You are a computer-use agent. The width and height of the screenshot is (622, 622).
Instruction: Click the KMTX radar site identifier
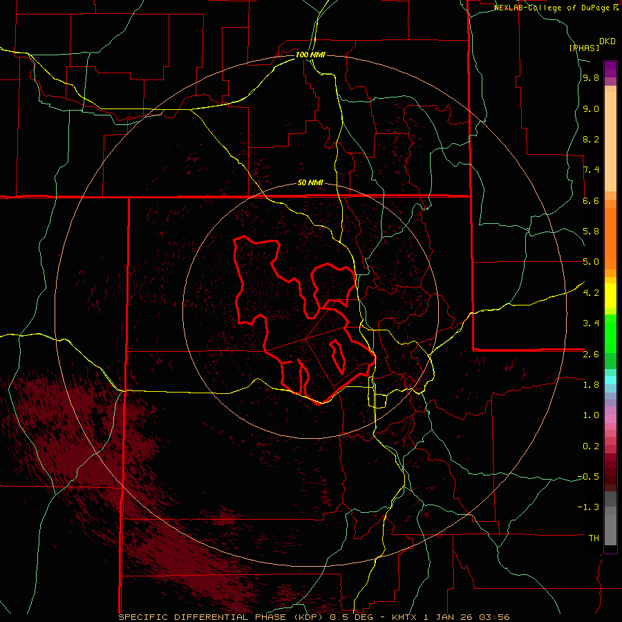pyautogui.click(x=405, y=617)
